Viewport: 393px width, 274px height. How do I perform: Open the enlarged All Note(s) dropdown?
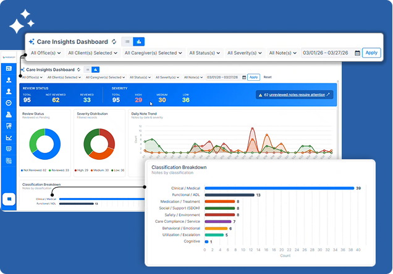[x=283, y=53]
